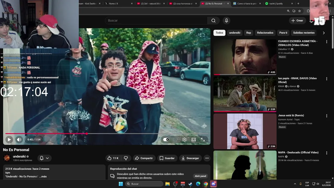Select the Para ti filter chip
The height and width of the screenshot is (188, 334).
(x=283, y=33)
